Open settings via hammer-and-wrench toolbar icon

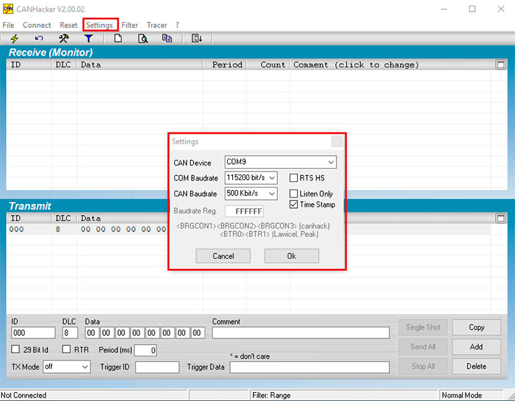[64, 38]
